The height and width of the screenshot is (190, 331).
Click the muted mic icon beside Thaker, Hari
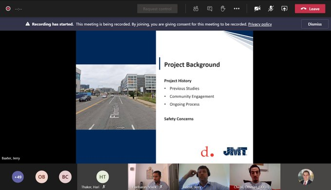pyautogui.click(x=104, y=187)
